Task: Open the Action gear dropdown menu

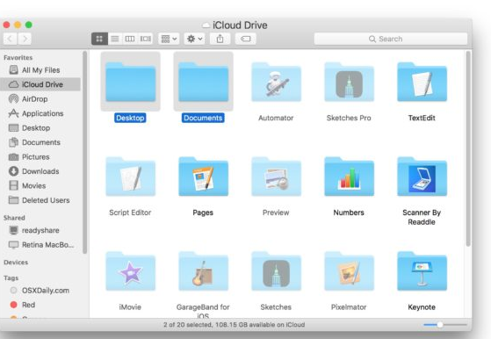Action: click(x=194, y=39)
